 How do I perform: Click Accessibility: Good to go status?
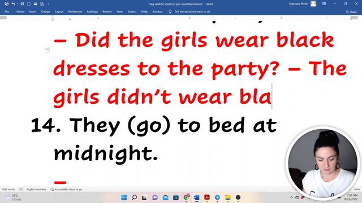point(67,189)
